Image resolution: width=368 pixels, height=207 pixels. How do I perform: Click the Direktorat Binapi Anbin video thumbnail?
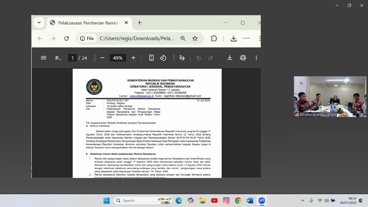(330, 96)
